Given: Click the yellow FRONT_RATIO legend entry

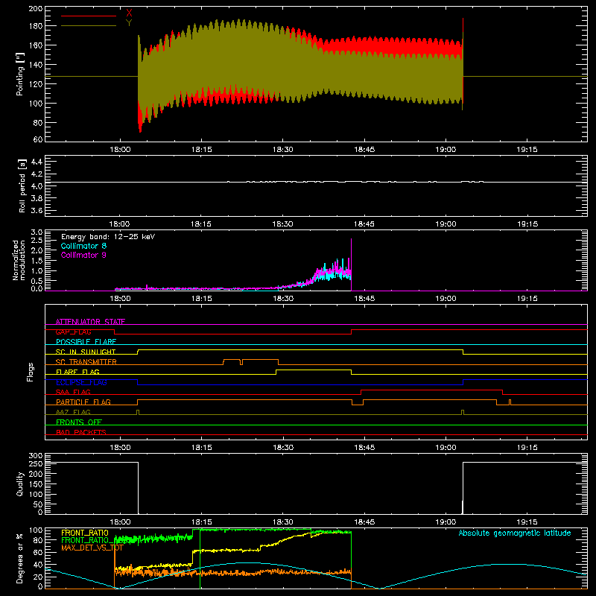Looking at the screenshot, I should pos(85,533).
